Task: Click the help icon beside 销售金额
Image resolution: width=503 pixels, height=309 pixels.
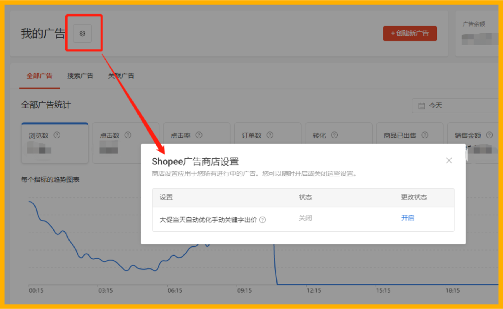Action: coord(489,135)
